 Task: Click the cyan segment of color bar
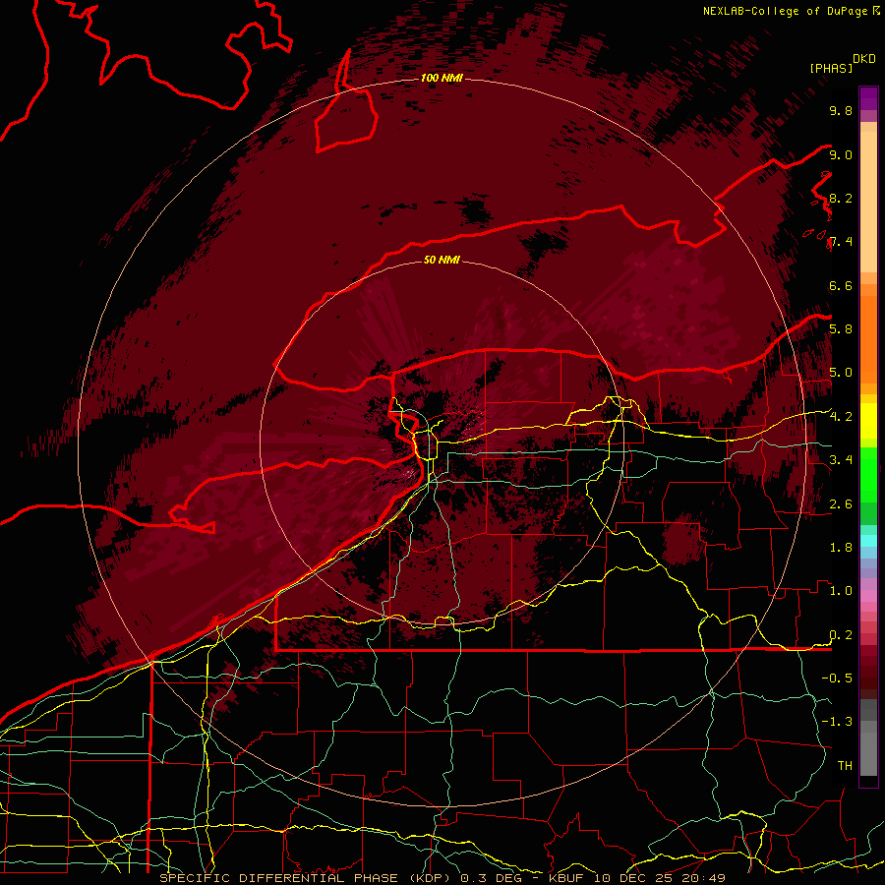[x=868, y=541]
